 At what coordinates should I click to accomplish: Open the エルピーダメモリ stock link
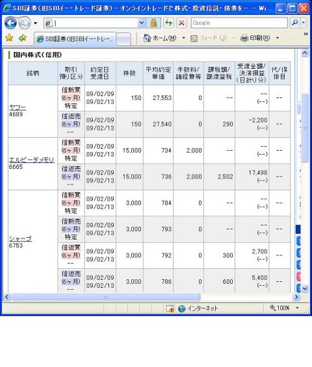coord(32,160)
